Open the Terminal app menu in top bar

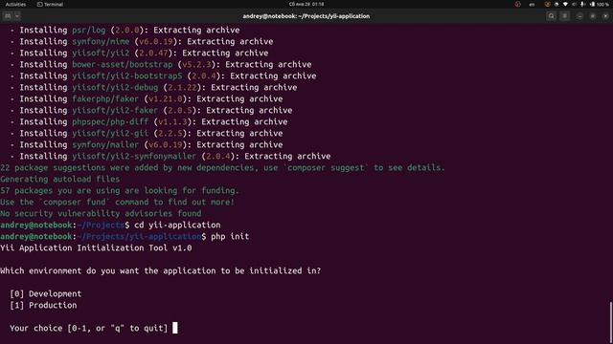click(50, 4)
